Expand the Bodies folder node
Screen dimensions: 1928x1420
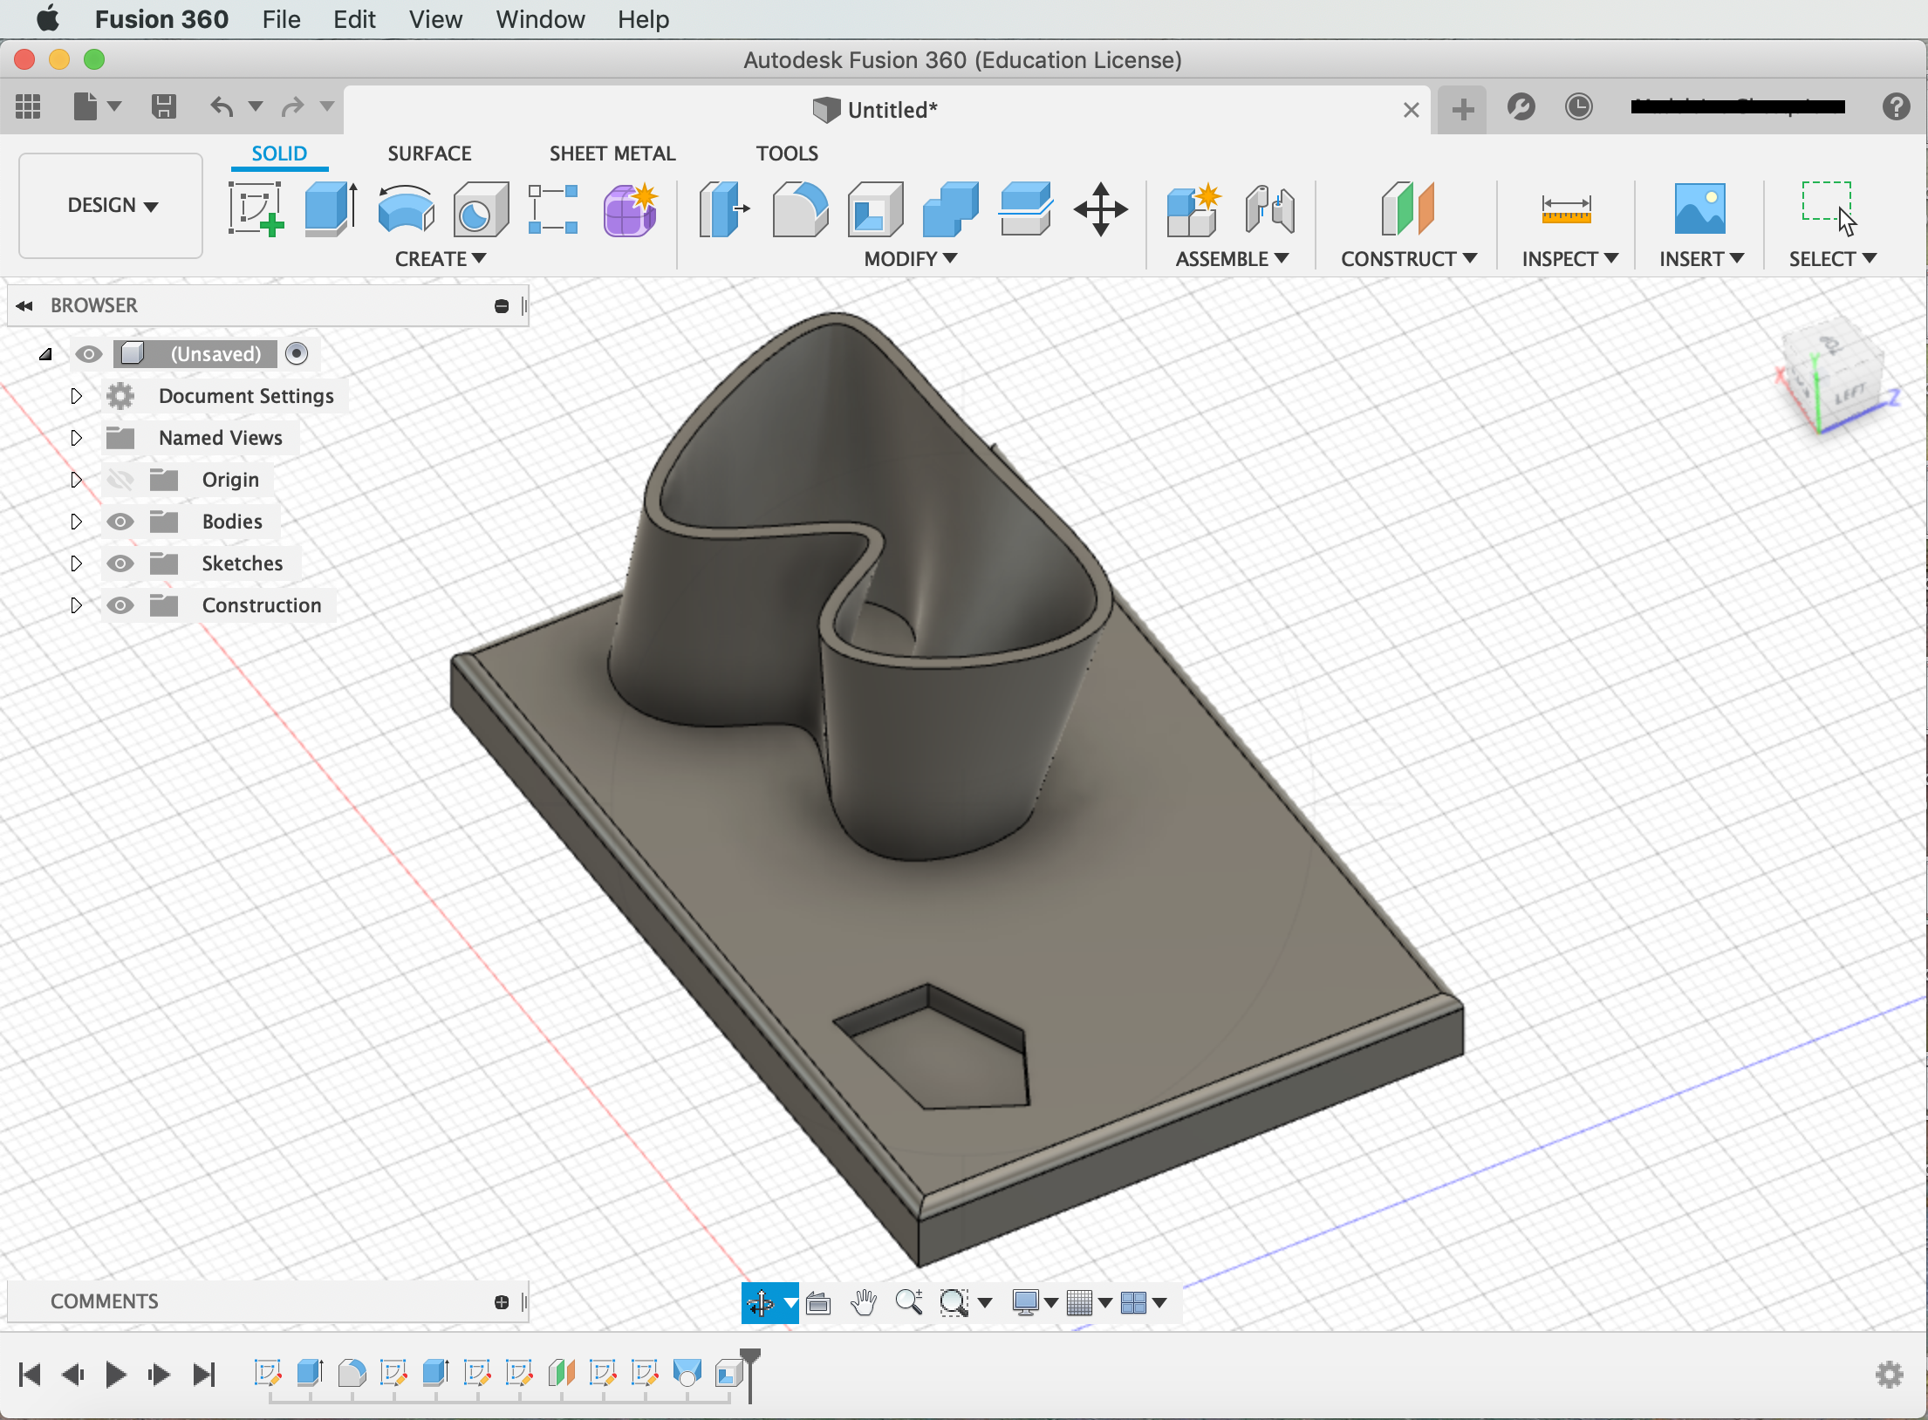click(76, 522)
